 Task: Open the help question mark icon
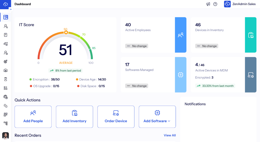(215, 4)
